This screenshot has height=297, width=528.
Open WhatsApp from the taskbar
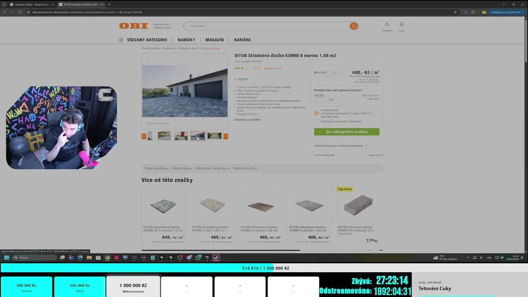tap(198, 258)
